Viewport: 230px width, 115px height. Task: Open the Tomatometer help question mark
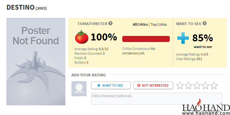110,23
